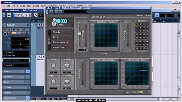The width and height of the screenshot is (182, 102).
Task: Open the No Track Preset selector
Action: coord(16,60)
